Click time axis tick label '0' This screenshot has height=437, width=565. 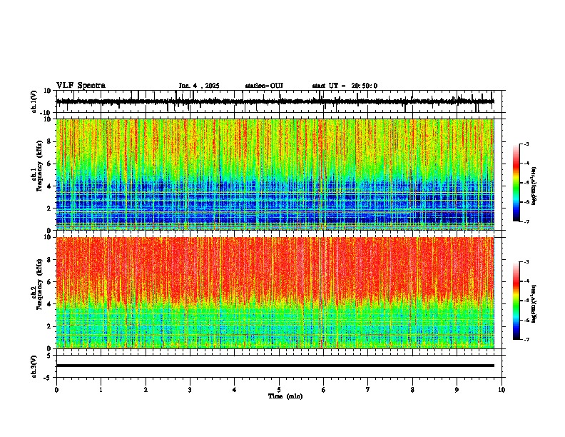pyautogui.click(x=56, y=390)
